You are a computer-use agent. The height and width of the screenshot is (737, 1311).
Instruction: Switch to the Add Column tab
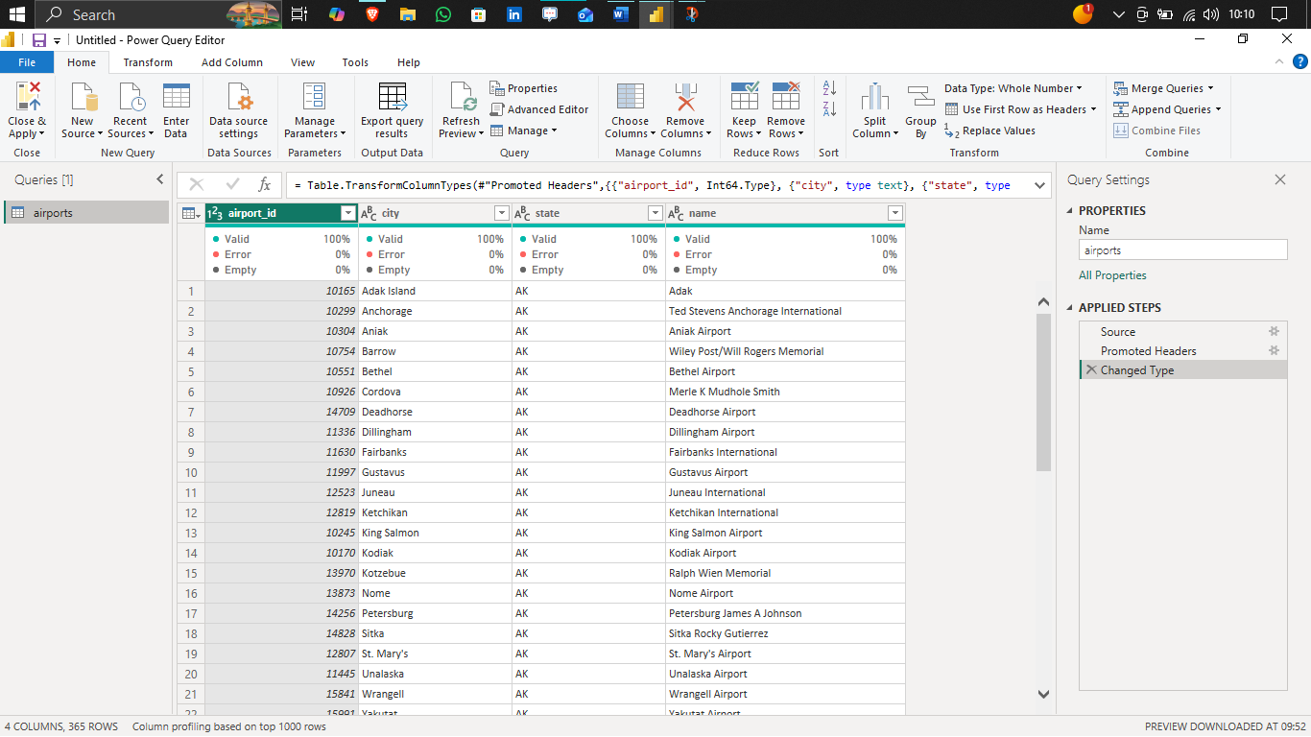(231, 61)
